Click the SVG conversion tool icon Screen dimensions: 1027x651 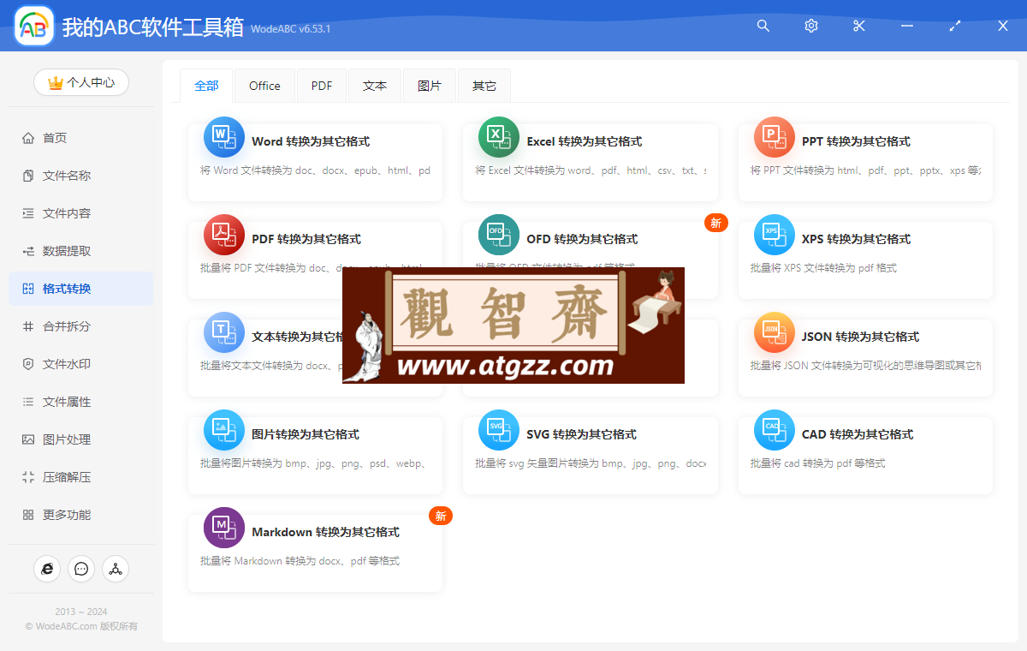[x=499, y=430]
